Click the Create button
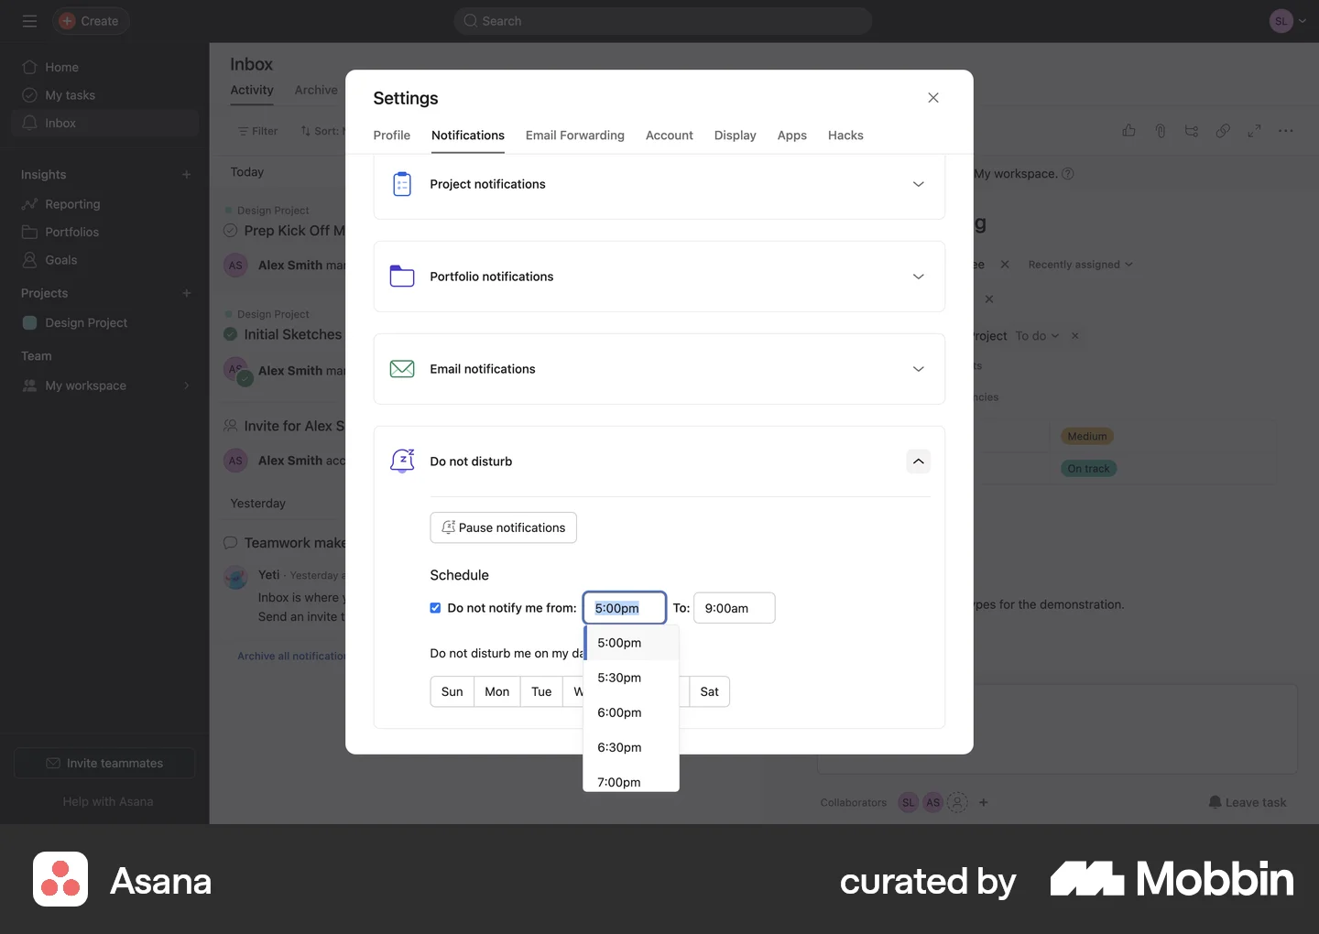 pyautogui.click(x=91, y=21)
